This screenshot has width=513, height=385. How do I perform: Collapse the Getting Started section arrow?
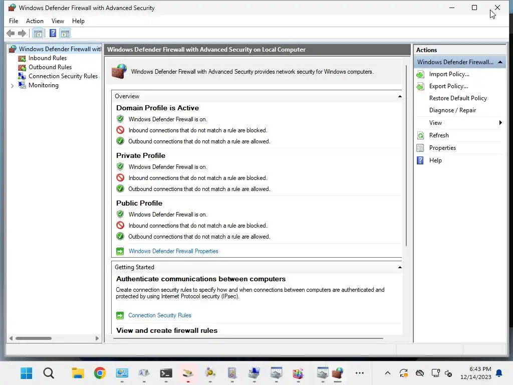399,267
